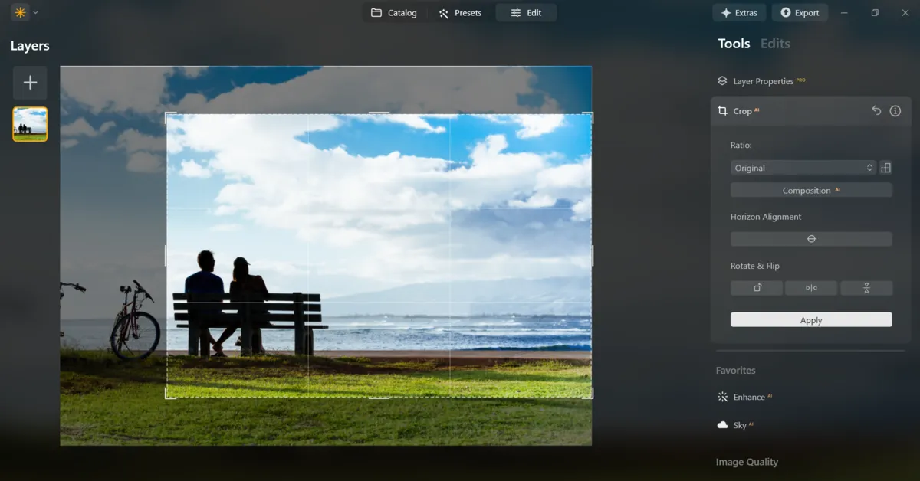
Task: Apply the crop adjustments
Action: coord(811,319)
